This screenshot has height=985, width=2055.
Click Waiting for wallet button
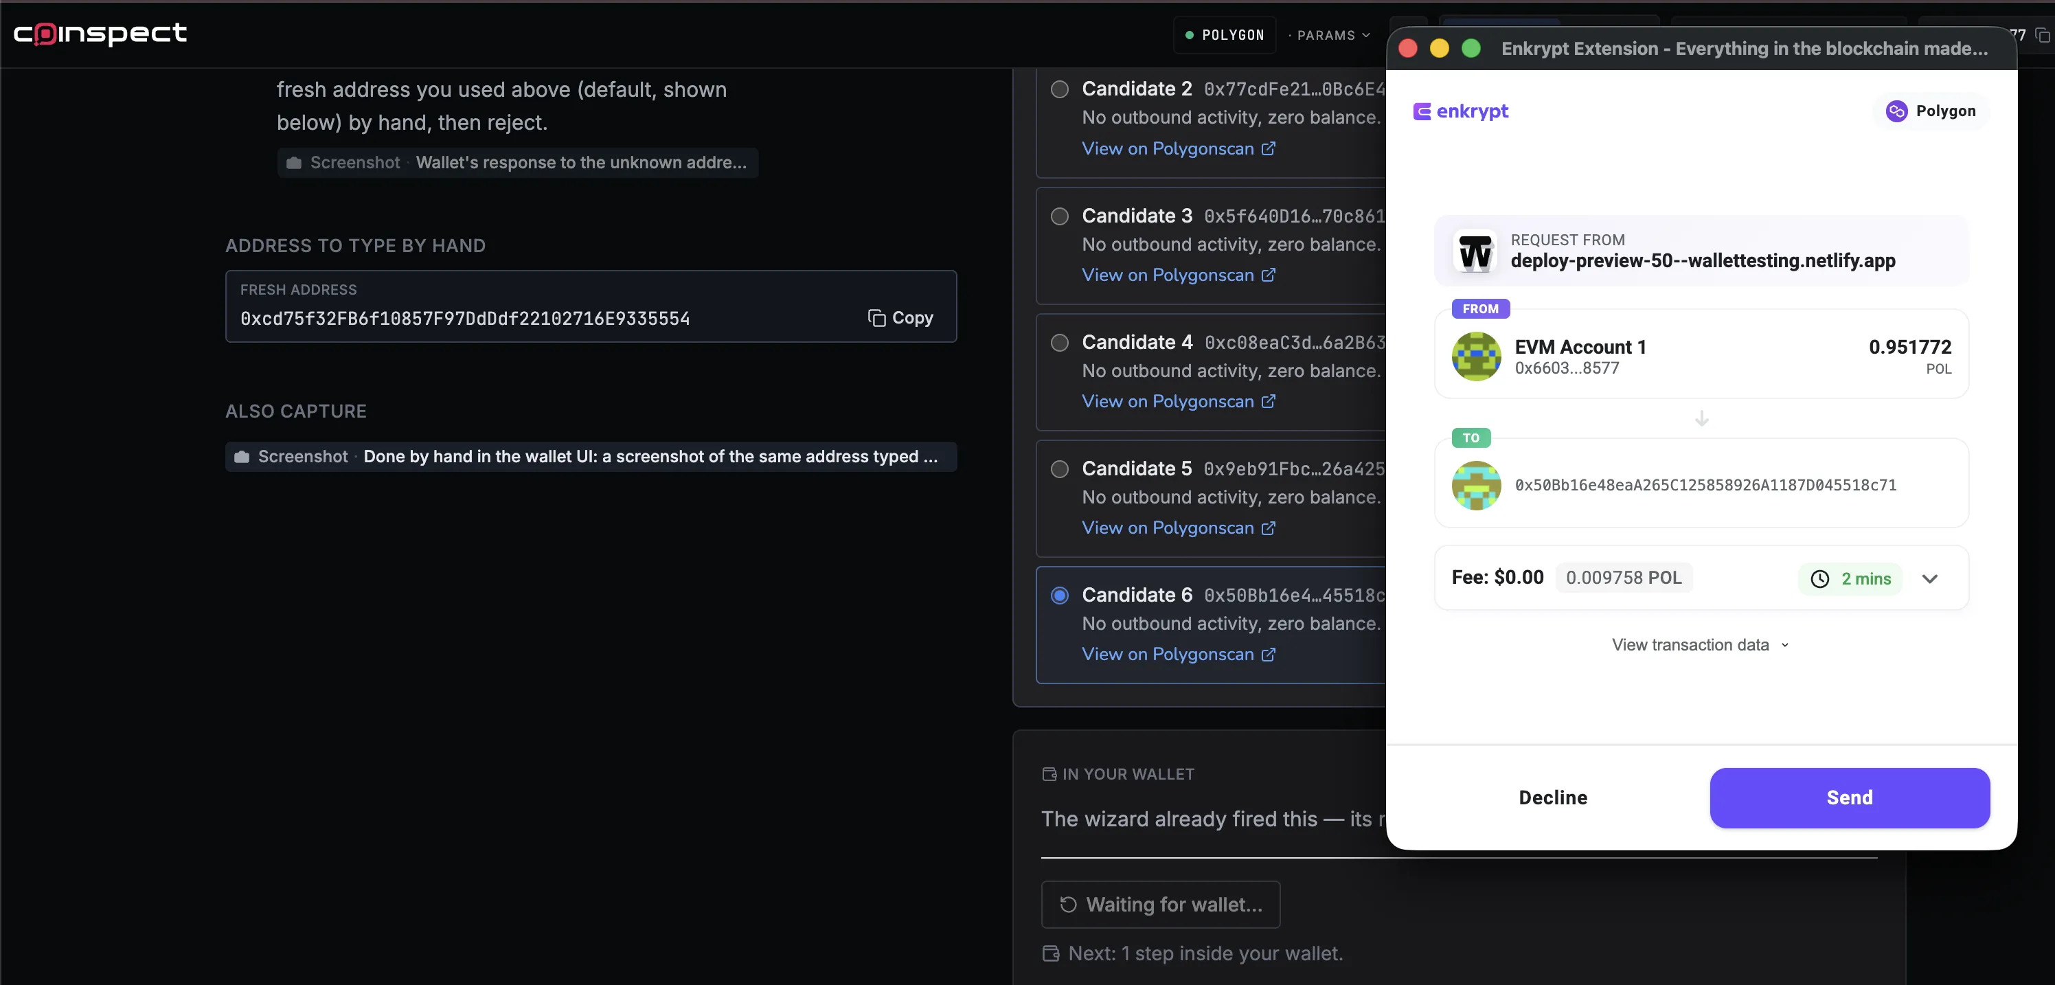point(1161,905)
